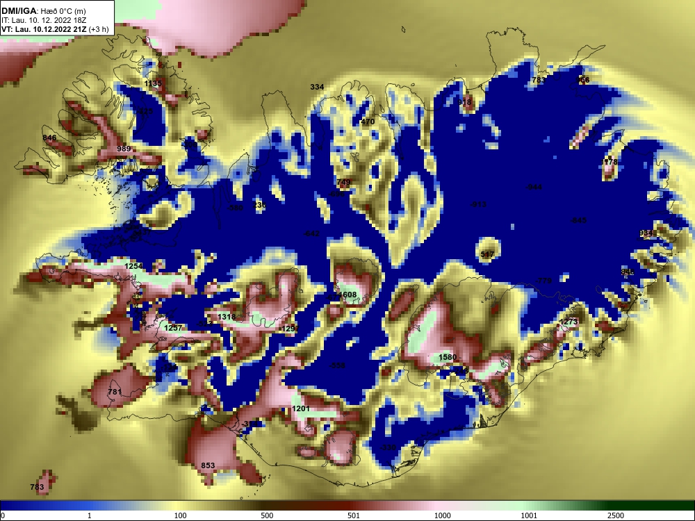
Task: Click the 1318 value label on map
Action: point(227,317)
